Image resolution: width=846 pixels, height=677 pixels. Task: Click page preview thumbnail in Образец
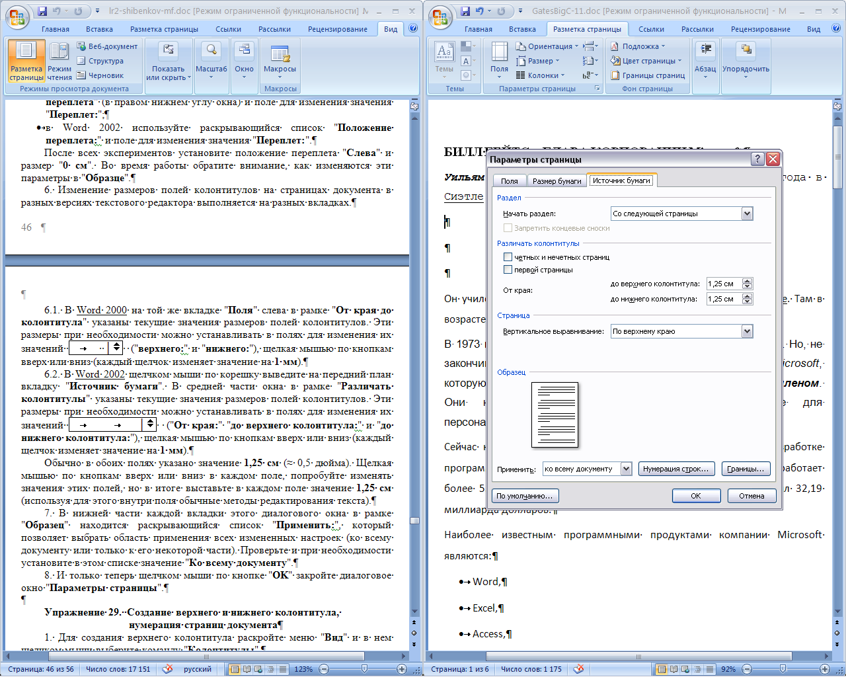(555, 415)
